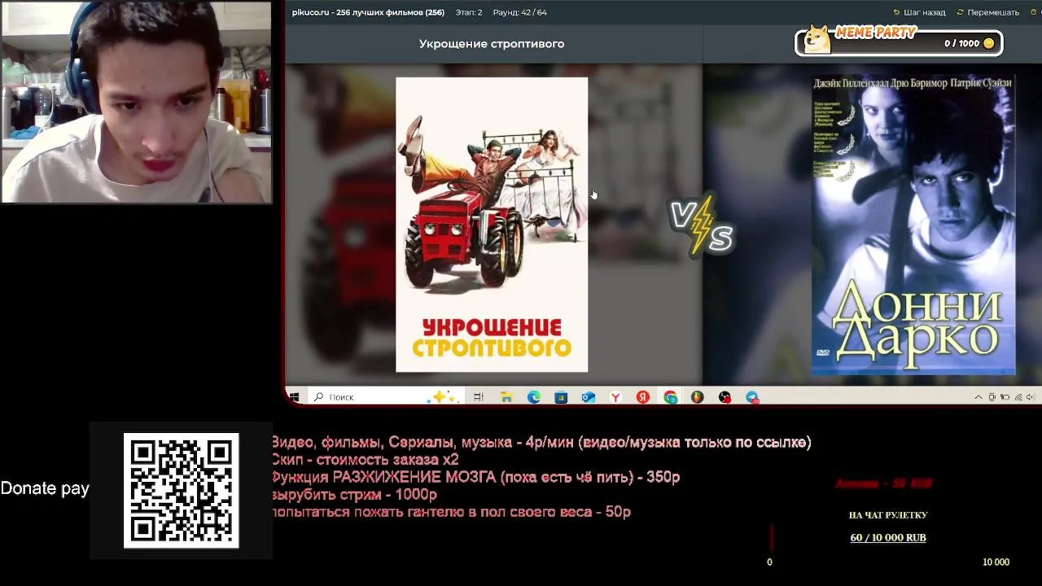
Task: Click the 'РАЗЖИЖЕНИЕ МОЗГА' price line
Action: [476, 478]
